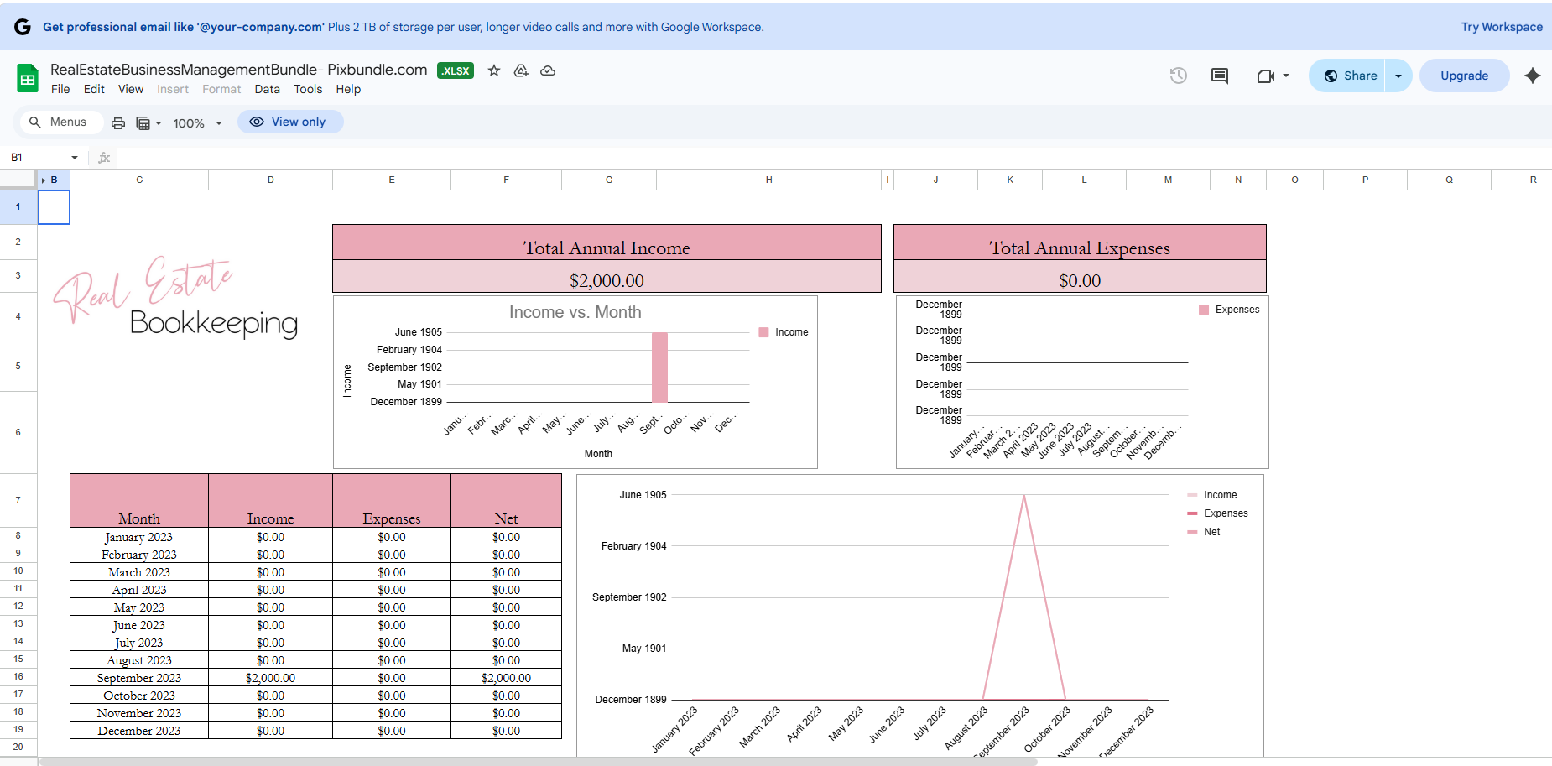
Task: Click the Total Annual Income header cell
Action: click(607, 242)
